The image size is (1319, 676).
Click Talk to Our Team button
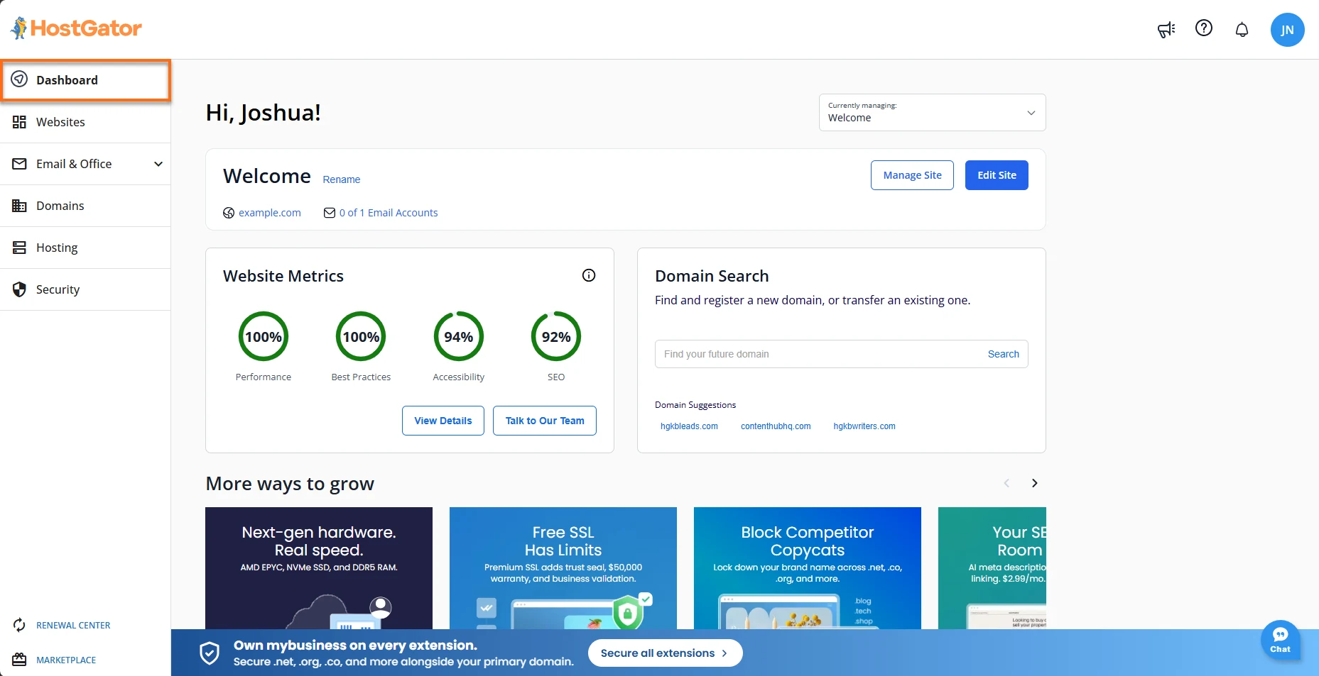pyautogui.click(x=545, y=421)
